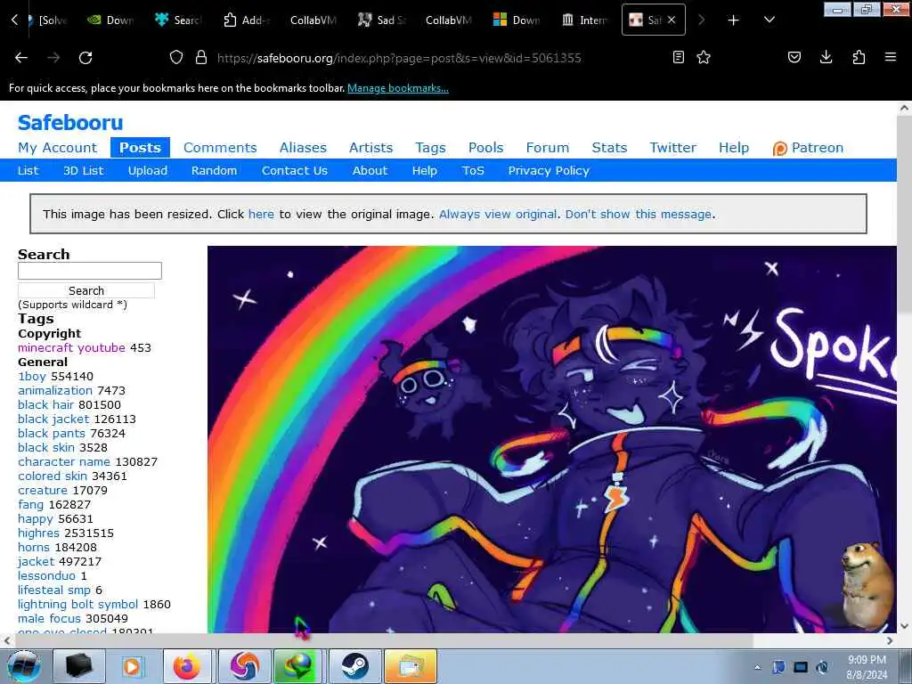Open the Artists page

pyautogui.click(x=371, y=148)
